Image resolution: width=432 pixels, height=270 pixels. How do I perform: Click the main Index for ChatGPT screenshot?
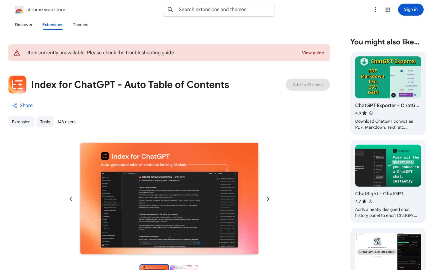169,198
